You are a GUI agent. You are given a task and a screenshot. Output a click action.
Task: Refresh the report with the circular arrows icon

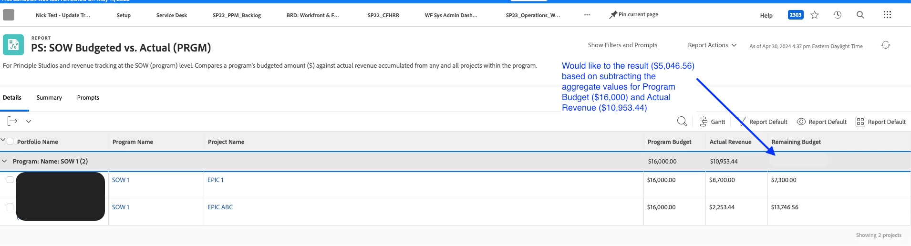click(886, 45)
